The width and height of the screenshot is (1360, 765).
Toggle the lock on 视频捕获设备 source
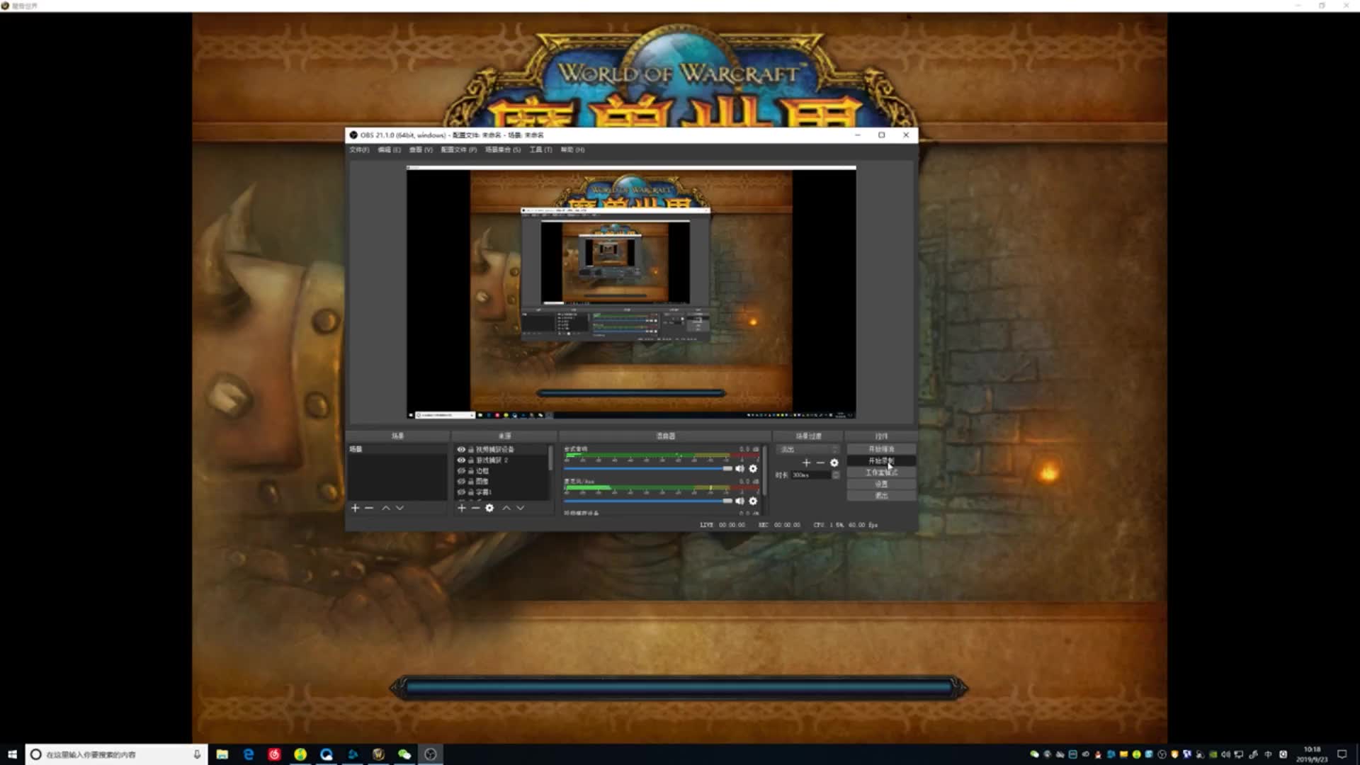[471, 449]
